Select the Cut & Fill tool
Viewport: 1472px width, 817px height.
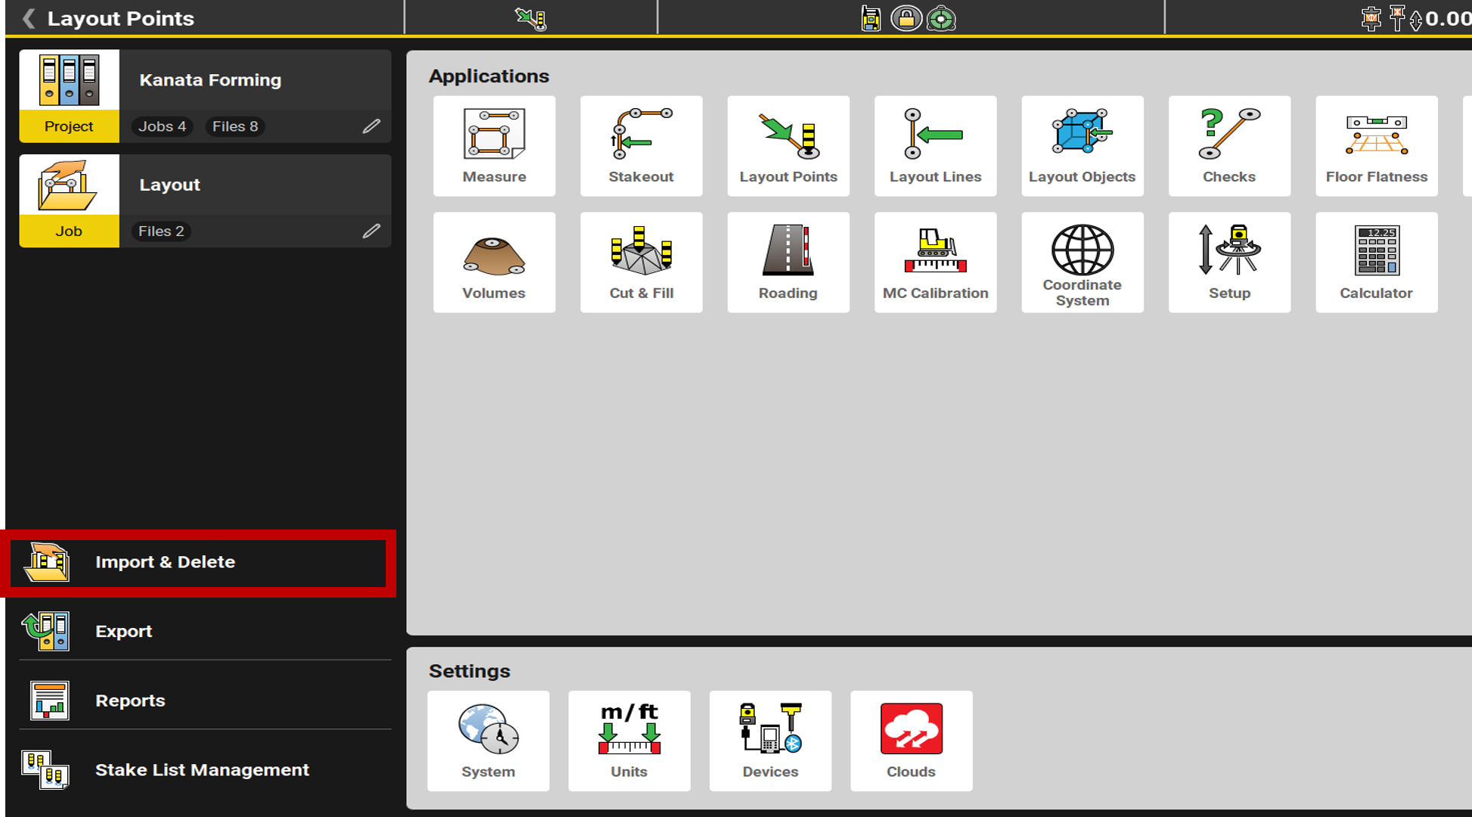point(641,262)
